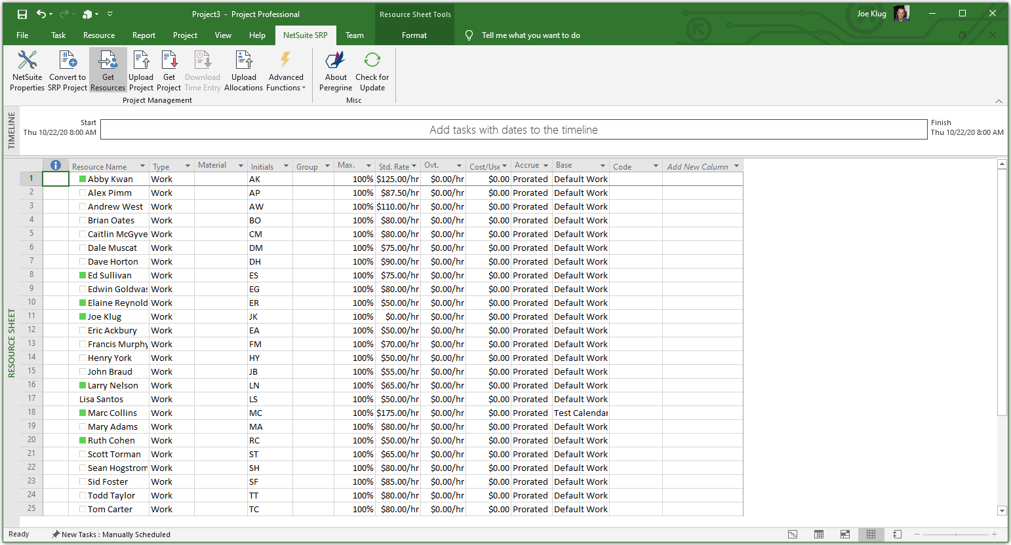Screen dimensions: 1011x545
Task: Open NetSuite Properties
Action: point(27,71)
